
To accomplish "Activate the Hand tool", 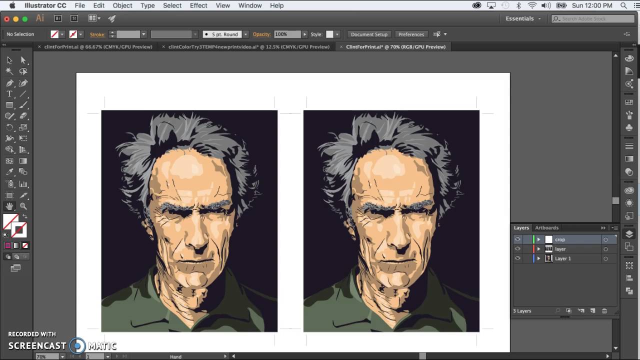I will [x=9, y=206].
